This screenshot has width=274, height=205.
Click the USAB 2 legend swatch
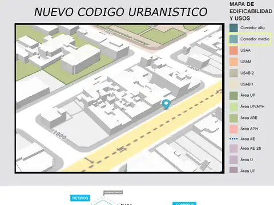coord(233,73)
